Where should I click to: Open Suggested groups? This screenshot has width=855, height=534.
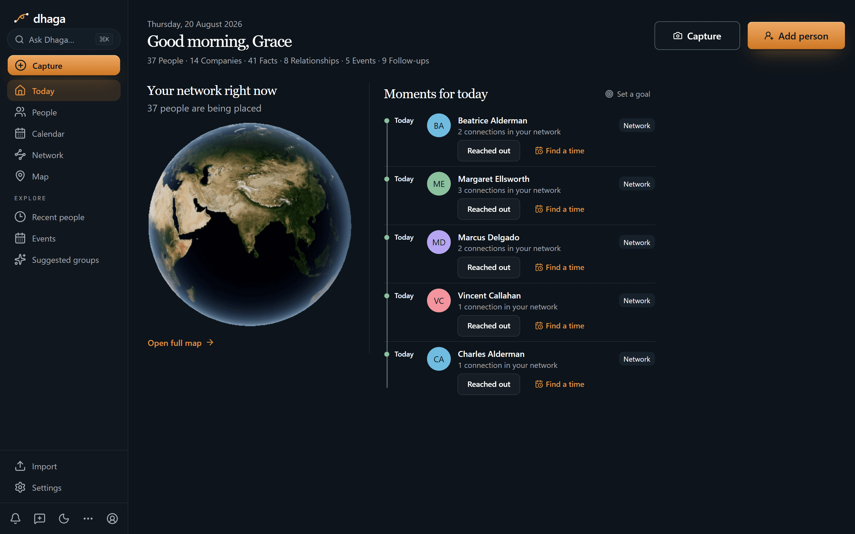[64, 260]
